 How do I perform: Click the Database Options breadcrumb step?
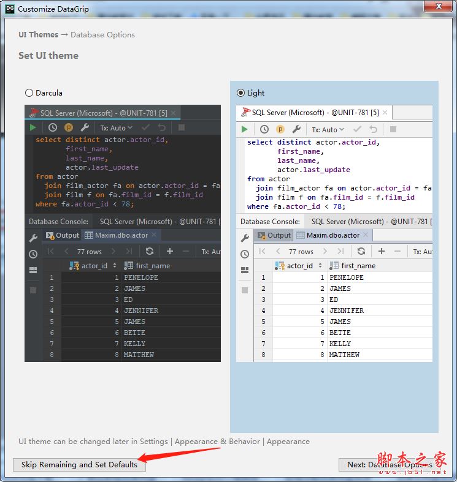(x=102, y=35)
